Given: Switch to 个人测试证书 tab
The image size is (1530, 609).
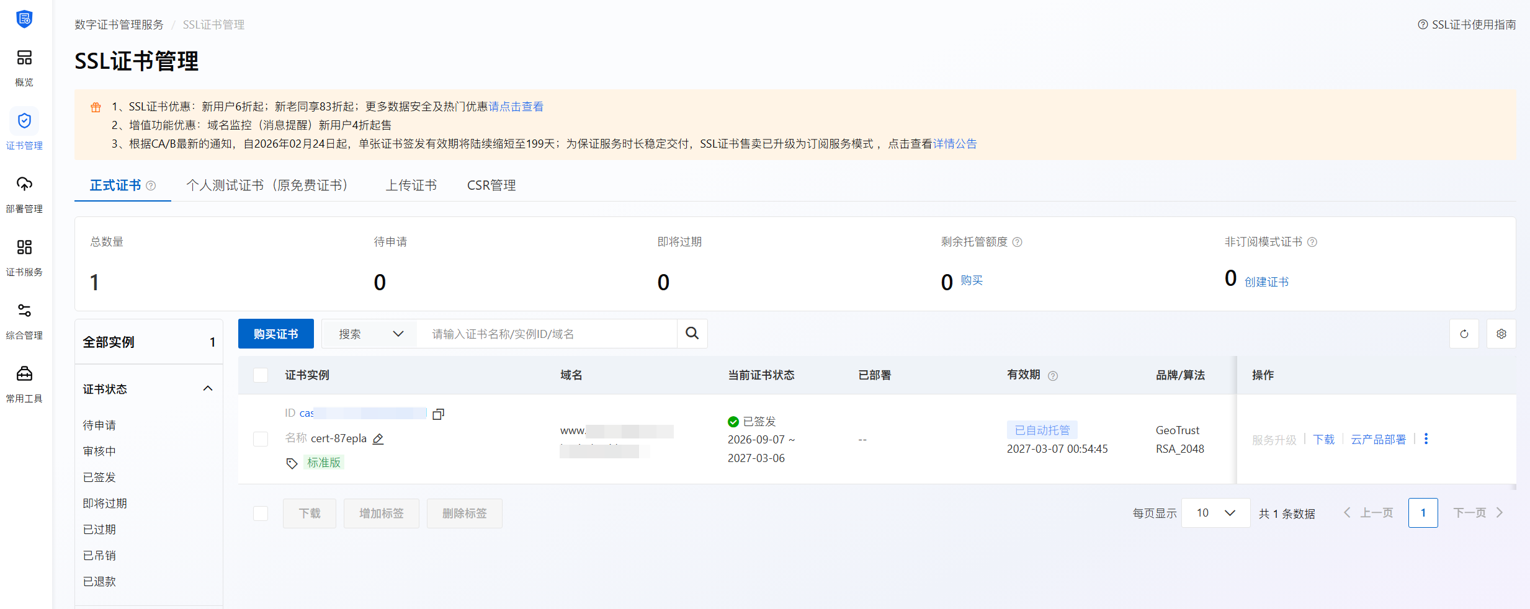Looking at the screenshot, I should tap(267, 185).
